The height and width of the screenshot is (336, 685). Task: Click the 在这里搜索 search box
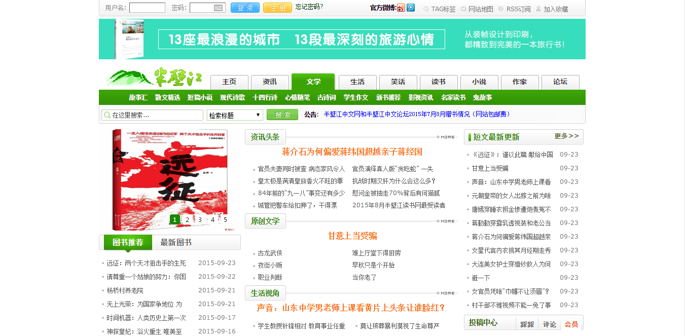point(152,115)
